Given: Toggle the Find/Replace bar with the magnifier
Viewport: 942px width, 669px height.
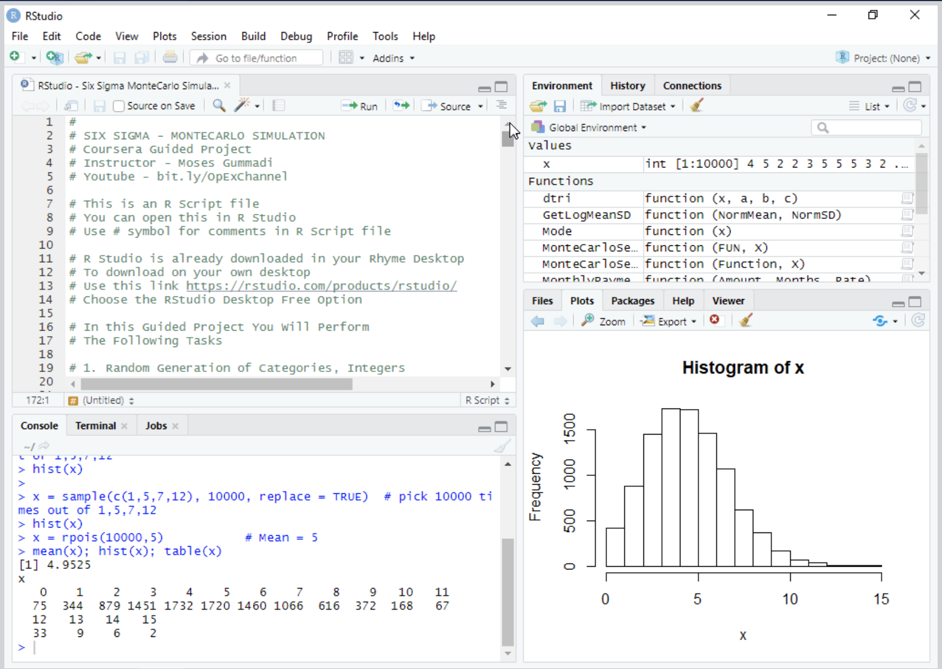Looking at the screenshot, I should click(x=219, y=106).
